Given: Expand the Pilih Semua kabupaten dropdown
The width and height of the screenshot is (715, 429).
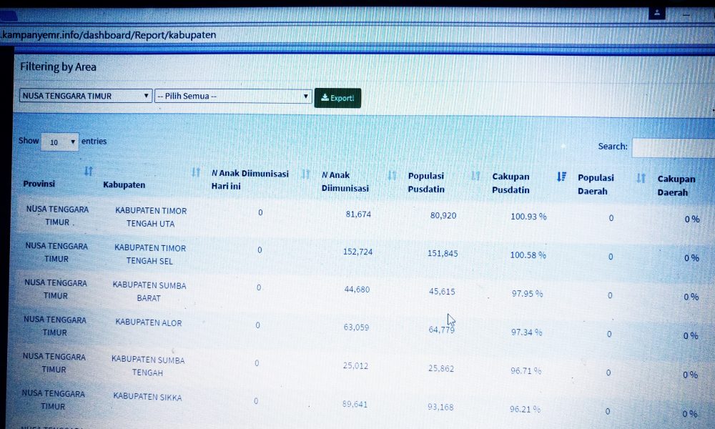Looking at the screenshot, I should 233,97.
